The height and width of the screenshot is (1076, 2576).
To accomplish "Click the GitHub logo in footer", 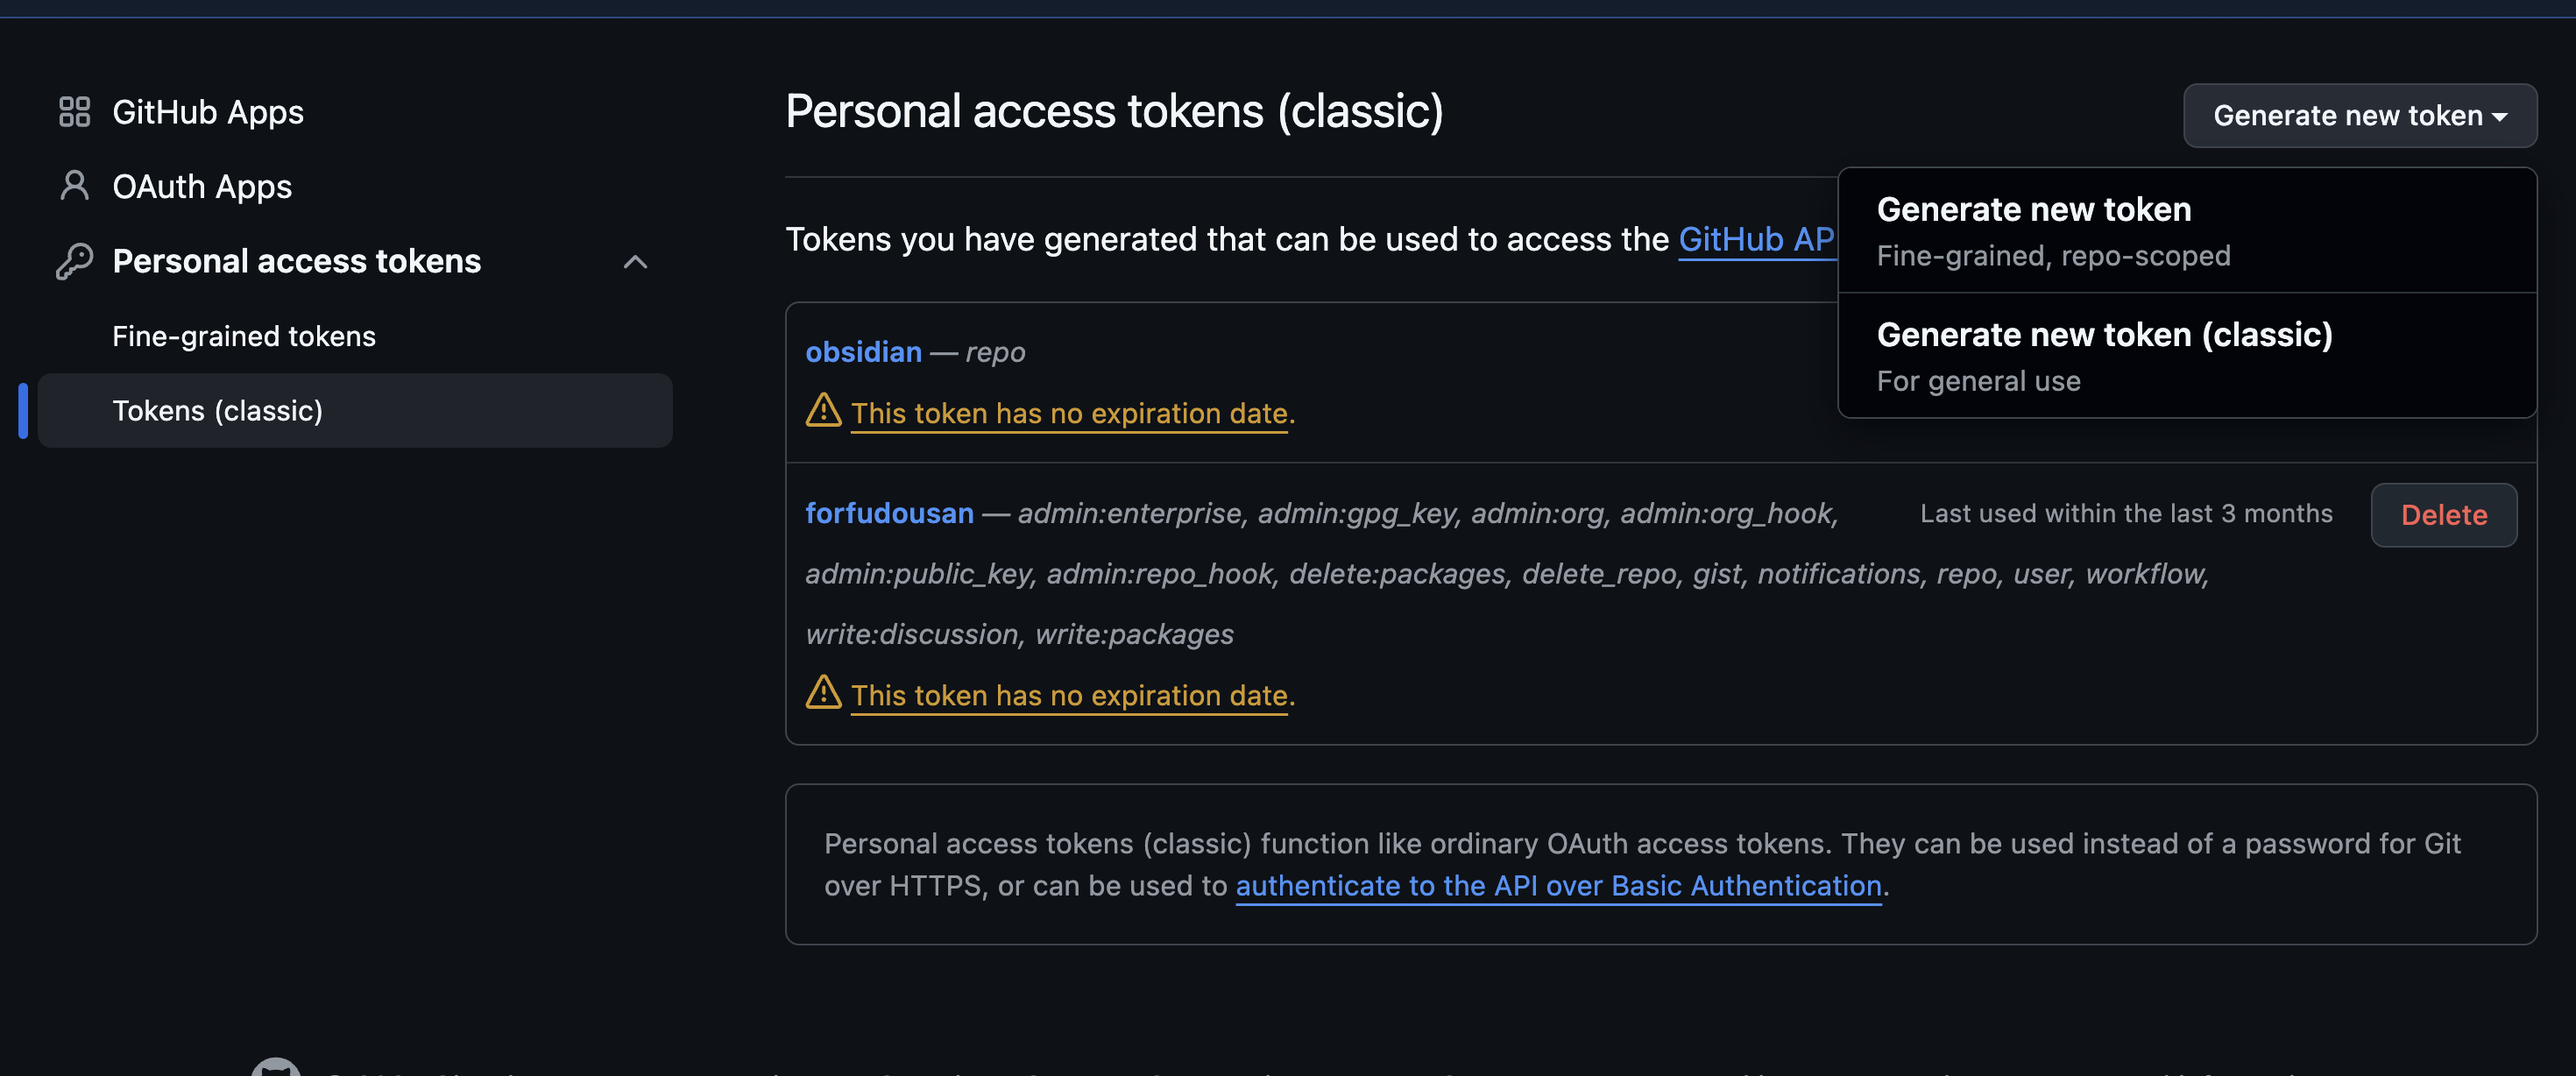I will pos(276,1068).
